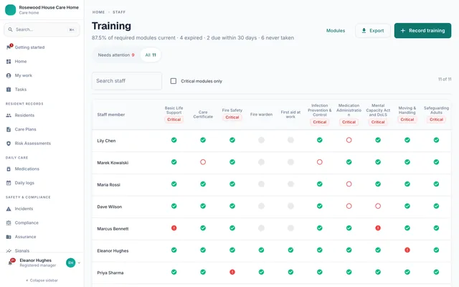Open Eleanor Hughes's staff row name in table
This screenshot has height=287, width=459.
pyautogui.click(x=113, y=250)
